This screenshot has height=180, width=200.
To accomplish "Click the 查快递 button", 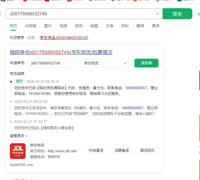I will (146, 63).
